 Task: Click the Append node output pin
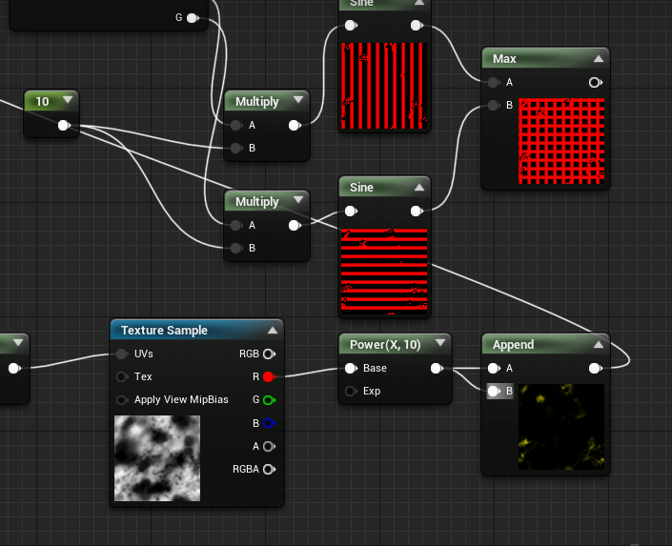coord(596,368)
